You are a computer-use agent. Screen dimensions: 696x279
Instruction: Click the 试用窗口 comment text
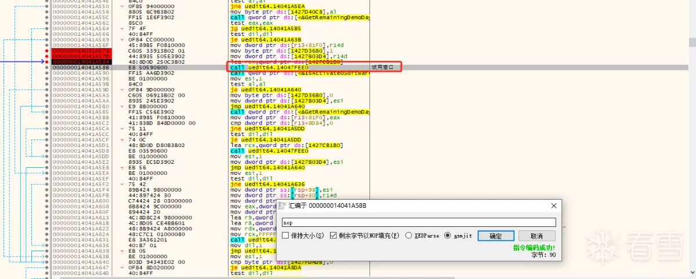coord(382,67)
